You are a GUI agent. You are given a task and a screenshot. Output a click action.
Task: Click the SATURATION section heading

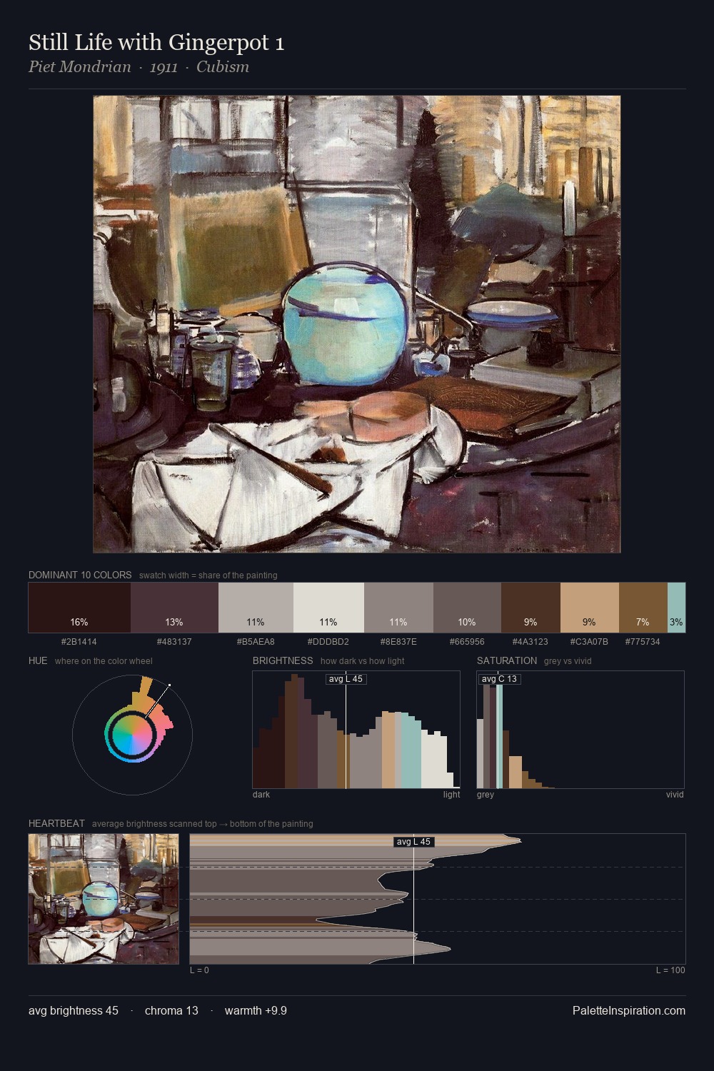(x=507, y=660)
